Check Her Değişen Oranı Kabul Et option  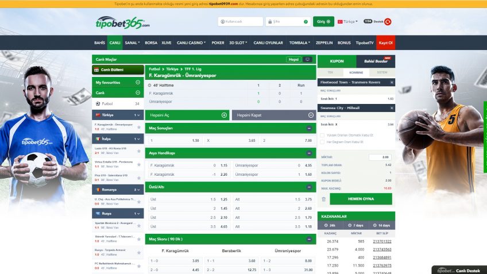(x=322, y=141)
